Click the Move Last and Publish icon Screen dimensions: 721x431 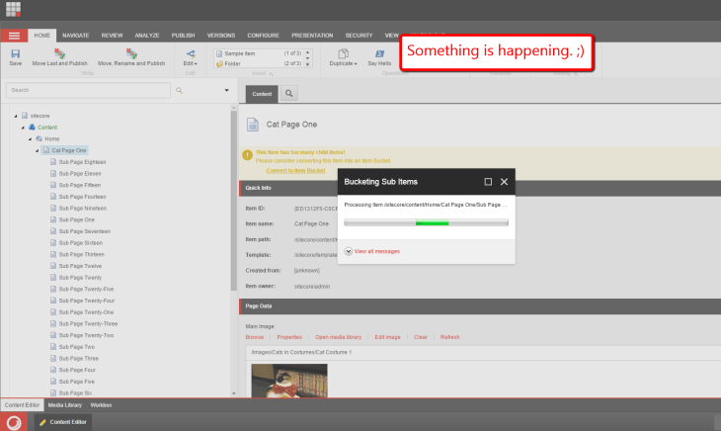(x=56, y=53)
